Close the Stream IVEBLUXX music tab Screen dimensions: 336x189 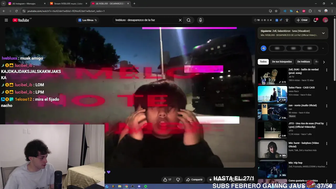coord(86,4)
